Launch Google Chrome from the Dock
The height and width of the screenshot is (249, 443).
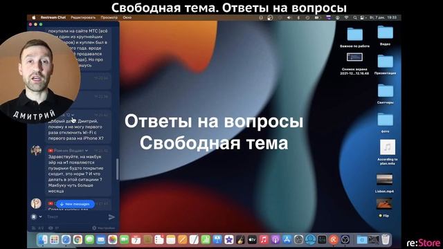point(78,240)
